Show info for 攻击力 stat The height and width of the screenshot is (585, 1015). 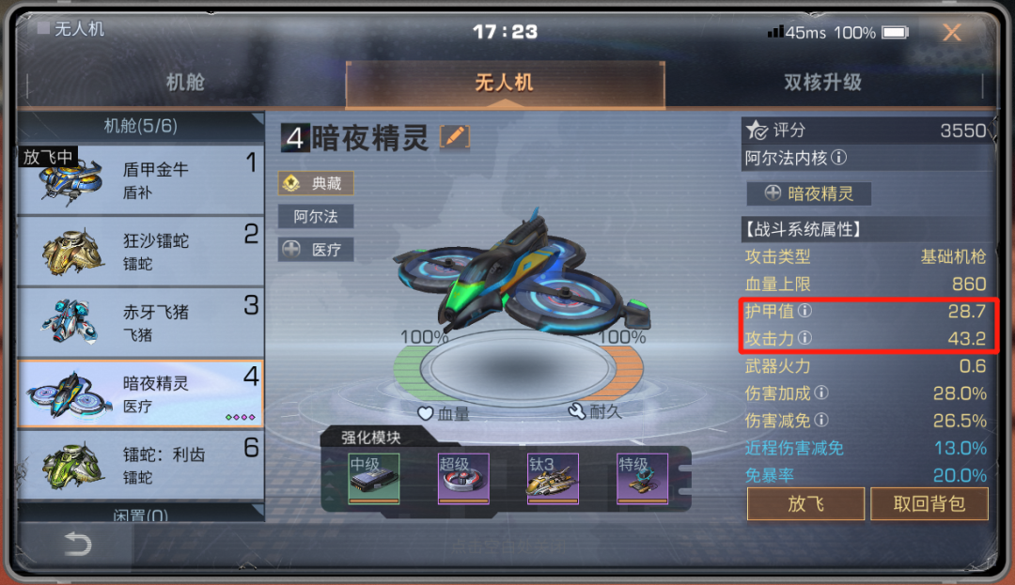click(x=804, y=338)
